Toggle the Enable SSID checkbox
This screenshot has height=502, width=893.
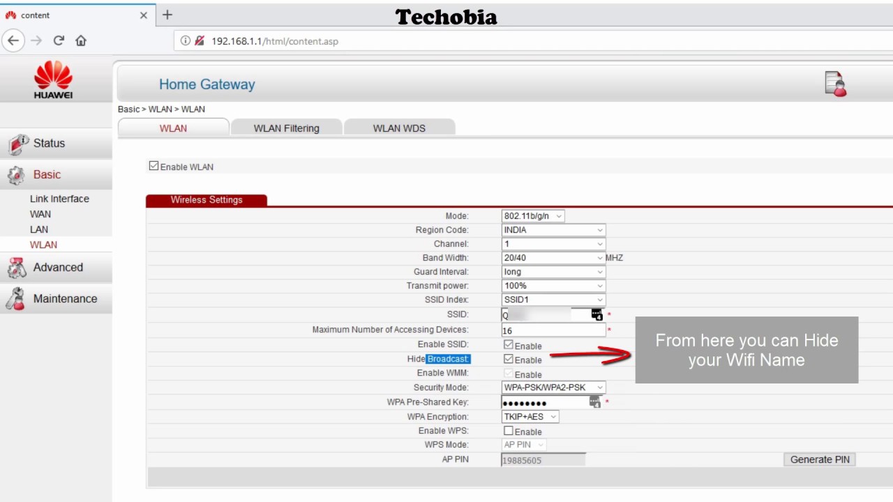[509, 344]
